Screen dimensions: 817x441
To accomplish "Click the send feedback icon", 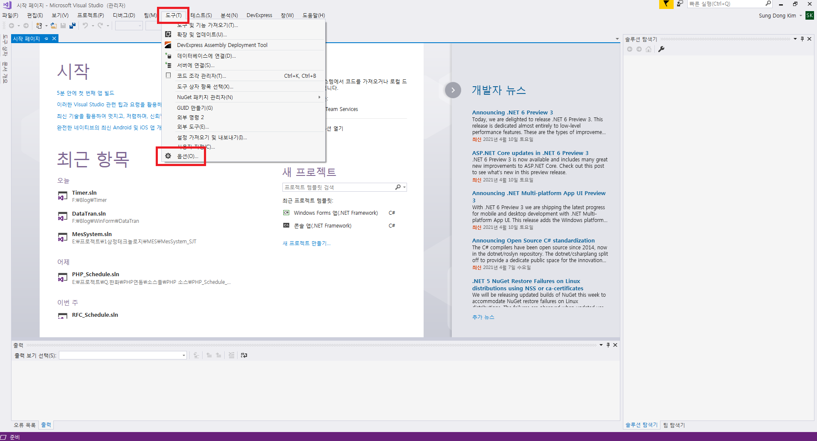I will 680,4.
